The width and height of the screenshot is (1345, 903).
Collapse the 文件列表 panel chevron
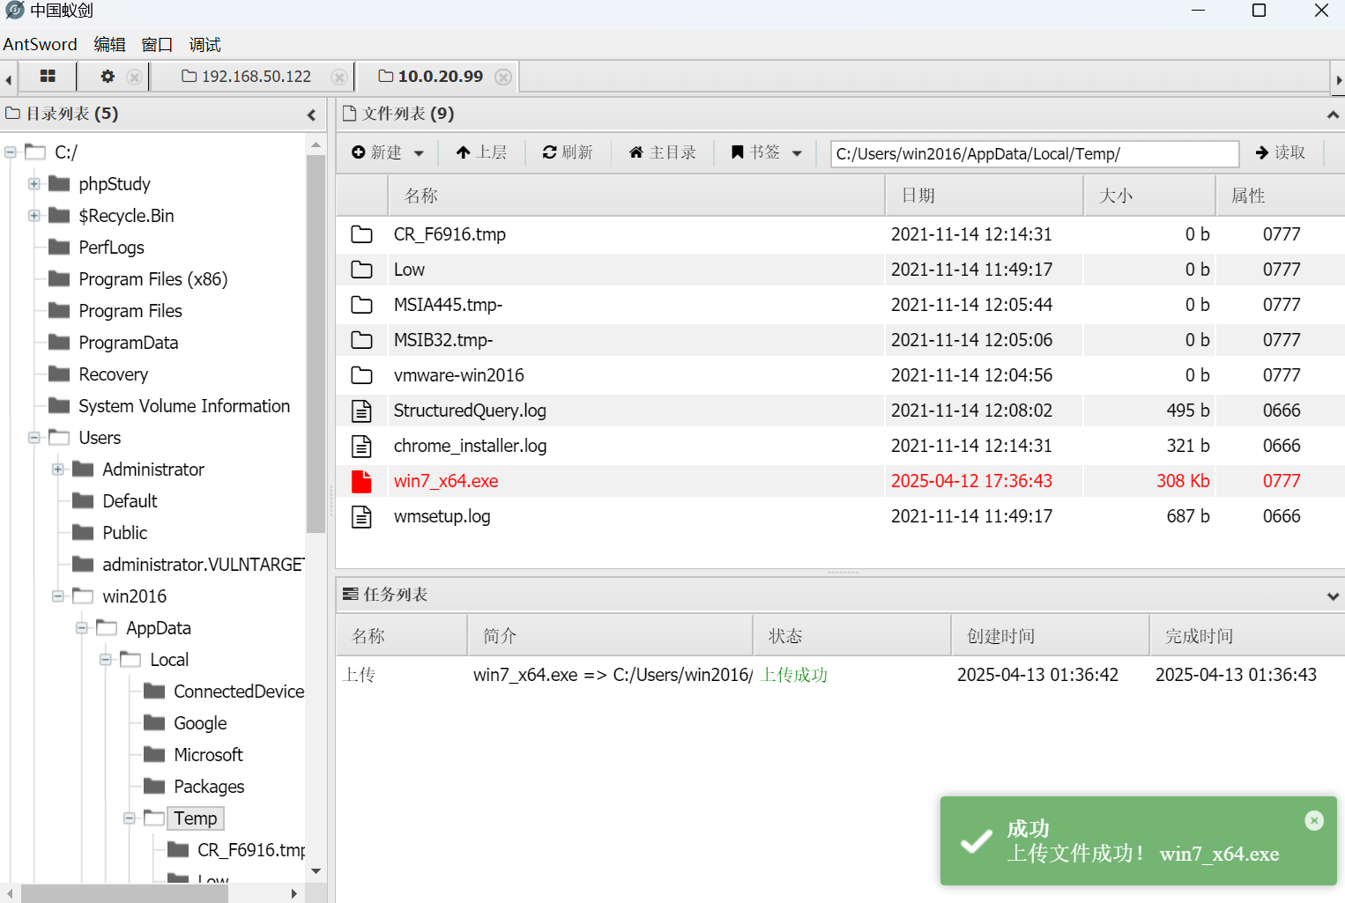point(1333,115)
